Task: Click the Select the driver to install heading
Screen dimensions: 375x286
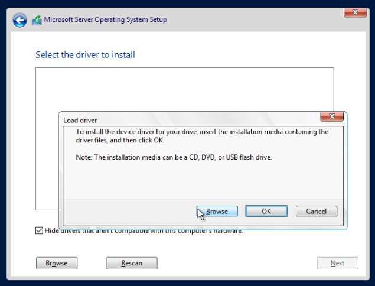Action: (x=85, y=55)
